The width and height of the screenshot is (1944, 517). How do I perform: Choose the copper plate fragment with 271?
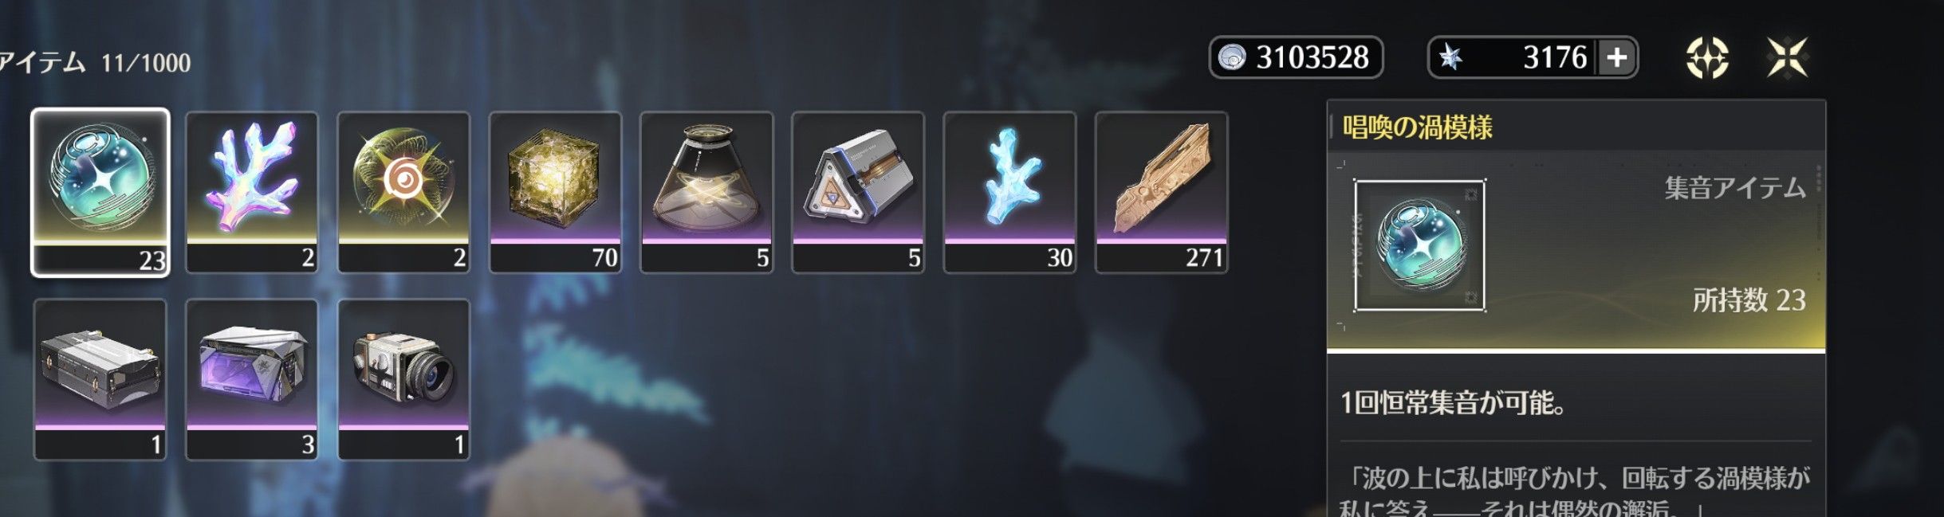coord(1161,193)
